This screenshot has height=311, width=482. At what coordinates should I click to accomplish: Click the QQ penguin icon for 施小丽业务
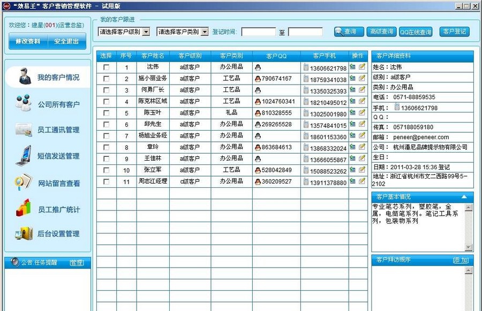coord(258,78)
